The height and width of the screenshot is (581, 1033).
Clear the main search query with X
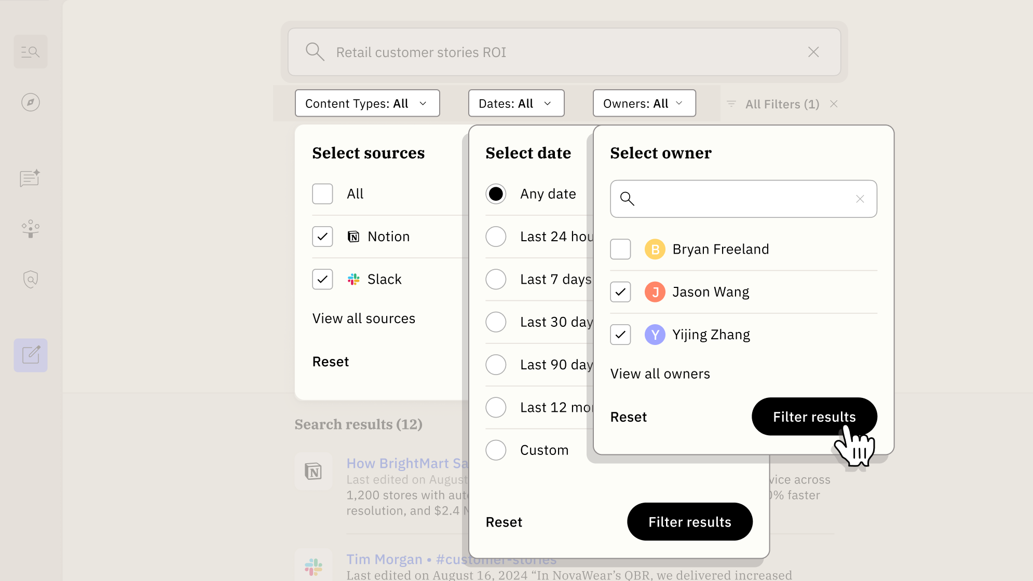(813, 52)
